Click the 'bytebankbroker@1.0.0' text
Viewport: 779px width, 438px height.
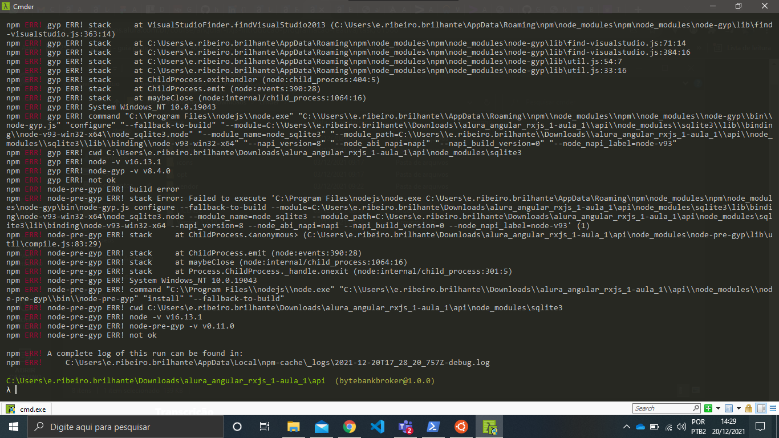pos(385,380)
